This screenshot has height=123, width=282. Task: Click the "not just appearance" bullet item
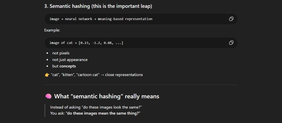[x=70, y=60]
